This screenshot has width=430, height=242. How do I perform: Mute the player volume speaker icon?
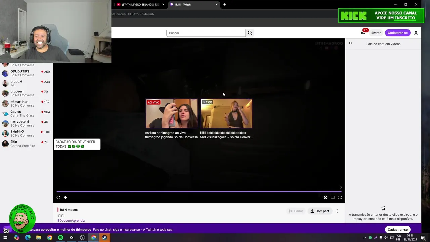[x=65, y=197]
